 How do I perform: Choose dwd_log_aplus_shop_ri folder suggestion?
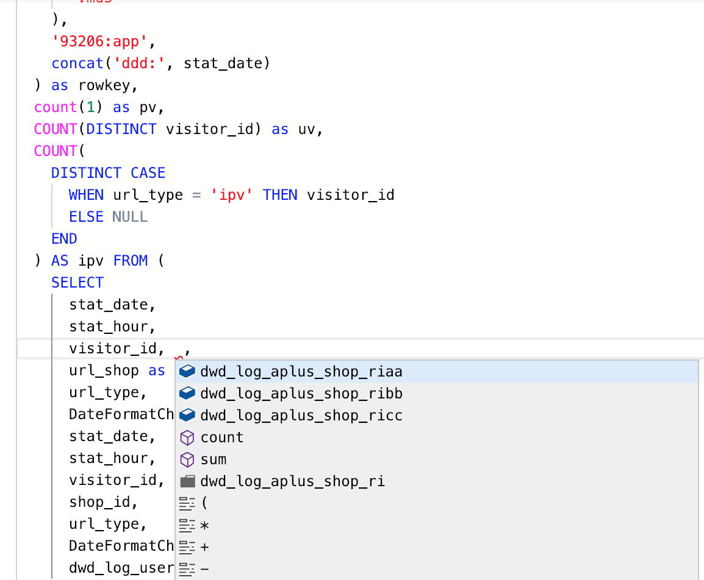436,481
